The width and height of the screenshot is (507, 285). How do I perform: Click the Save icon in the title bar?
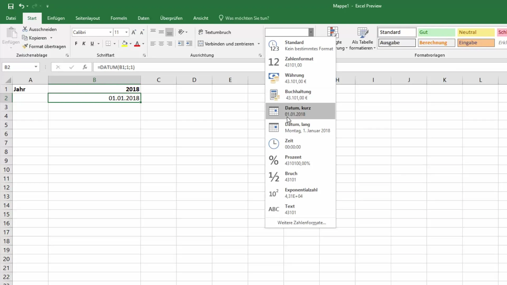(x=11, y=6)
